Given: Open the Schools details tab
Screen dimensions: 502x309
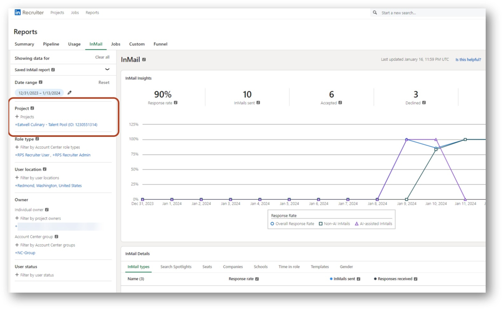Looking at the screenshot, I should (x=260, y=267).
